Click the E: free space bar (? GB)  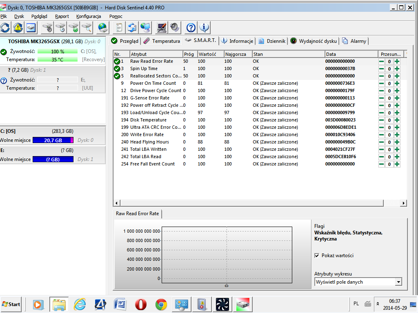[53, 159]
